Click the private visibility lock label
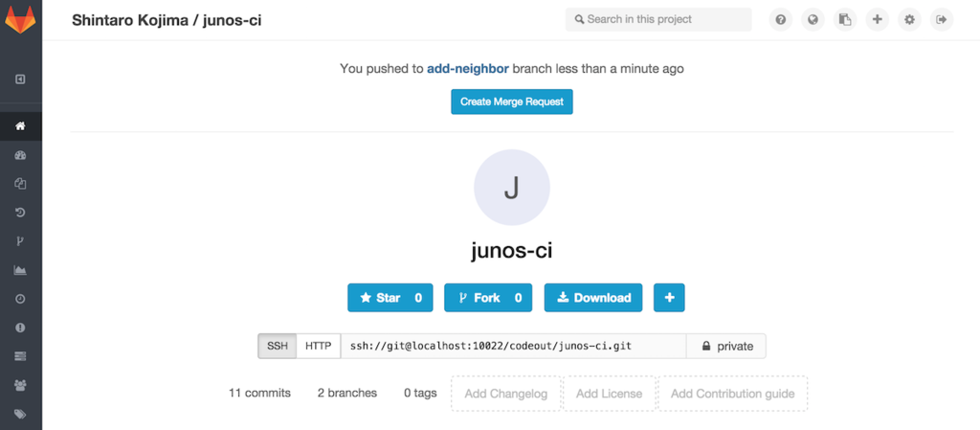980x430 pixels. 726,346
